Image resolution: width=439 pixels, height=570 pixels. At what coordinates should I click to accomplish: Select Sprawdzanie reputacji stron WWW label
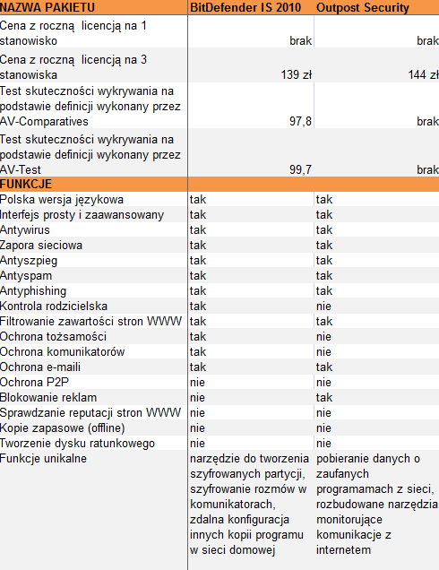coord(90,413)
